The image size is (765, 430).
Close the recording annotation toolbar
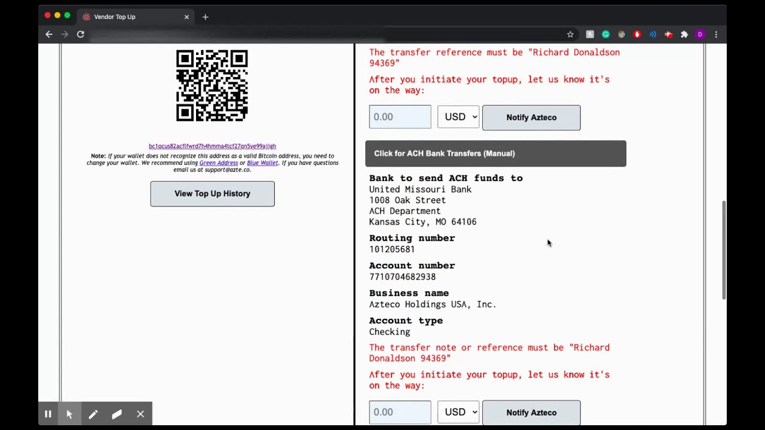(140, 414)
